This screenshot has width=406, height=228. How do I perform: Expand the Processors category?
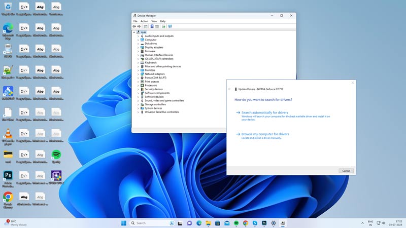(x=138, y=85)
